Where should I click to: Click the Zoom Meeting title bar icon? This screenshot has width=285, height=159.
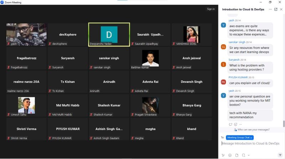pyautogui.click(x=2, y=2)
